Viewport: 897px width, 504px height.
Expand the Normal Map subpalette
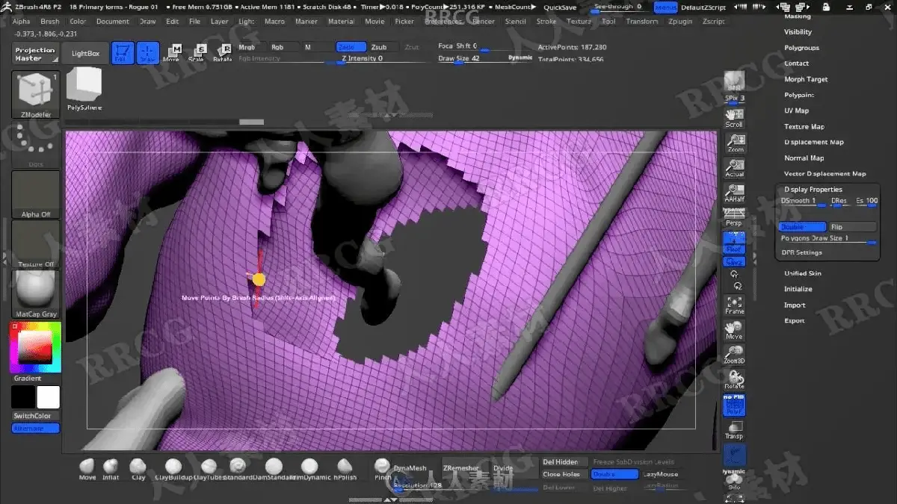(x=804, y=158)
